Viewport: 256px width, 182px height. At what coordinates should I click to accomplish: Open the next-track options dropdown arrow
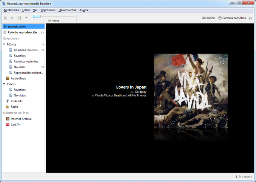tap(26, 18)
